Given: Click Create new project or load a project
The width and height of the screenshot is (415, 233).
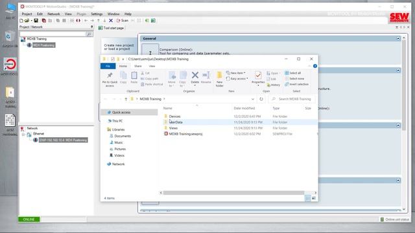Looking at the screenshot, I should pyautogui.click(x=119, y=47).
